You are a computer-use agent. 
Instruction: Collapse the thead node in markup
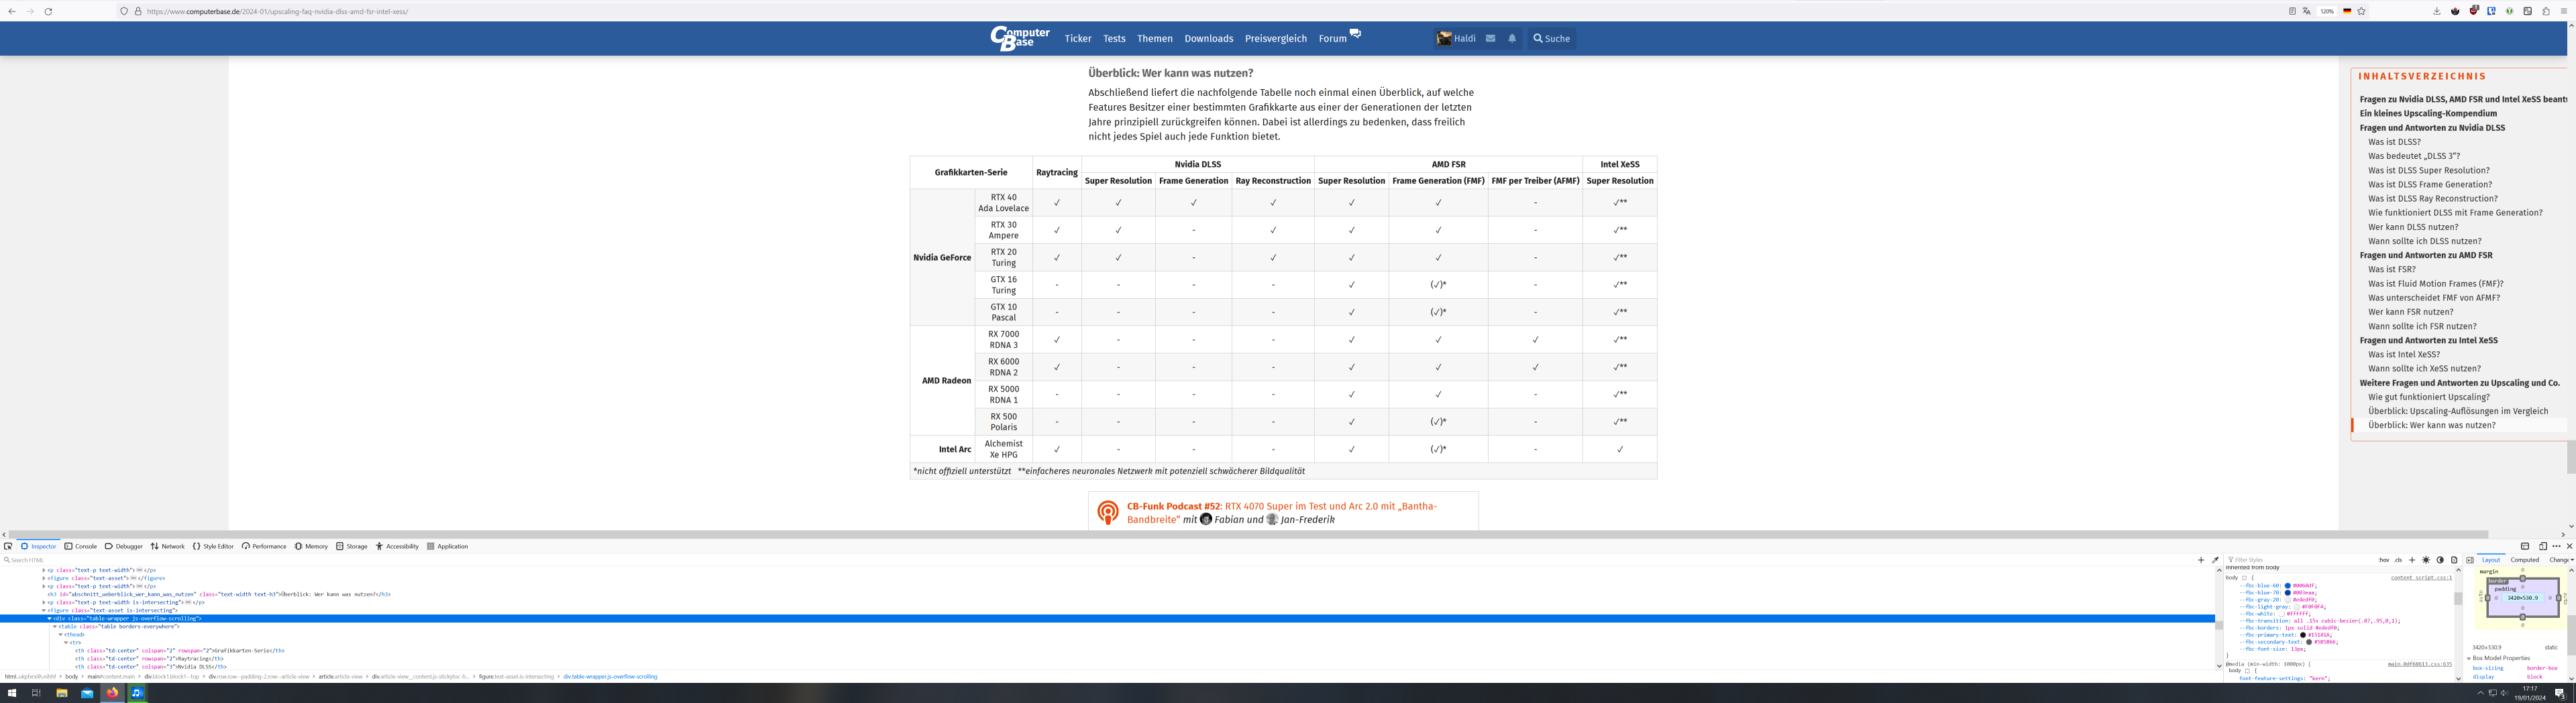(60, 635)
